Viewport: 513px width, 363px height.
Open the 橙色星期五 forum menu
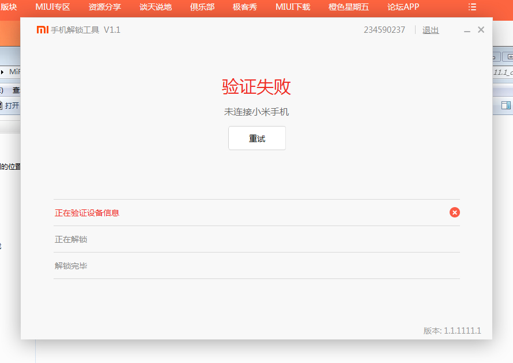[348, 7]
